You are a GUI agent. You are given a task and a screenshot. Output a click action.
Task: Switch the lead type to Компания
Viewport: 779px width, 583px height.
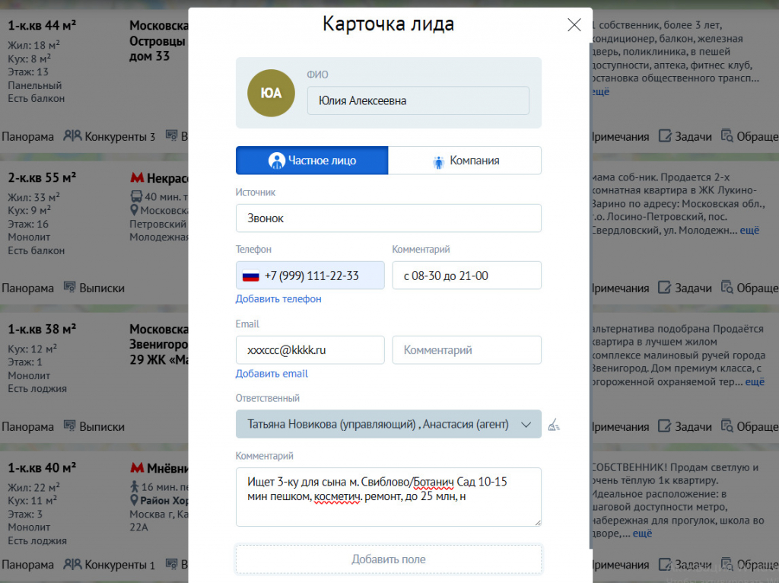[x=465, y=161]
